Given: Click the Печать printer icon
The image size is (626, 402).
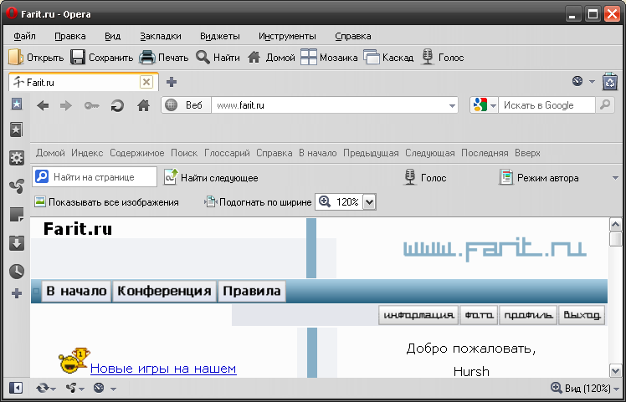Looking at the screenshot, I should tap(147, 57).
